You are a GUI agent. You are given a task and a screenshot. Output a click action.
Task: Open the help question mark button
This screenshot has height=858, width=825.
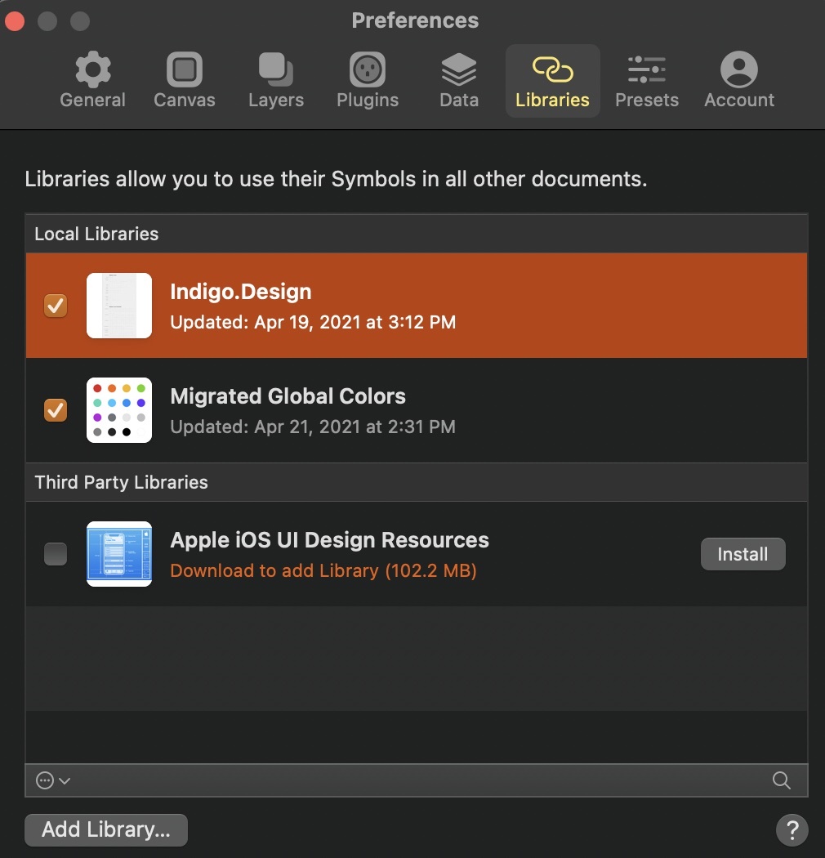[x=792, y=830]
